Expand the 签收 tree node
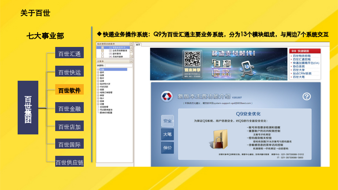Image resolution: width=338 pixels, height=190 pixels. click(98, 72)
